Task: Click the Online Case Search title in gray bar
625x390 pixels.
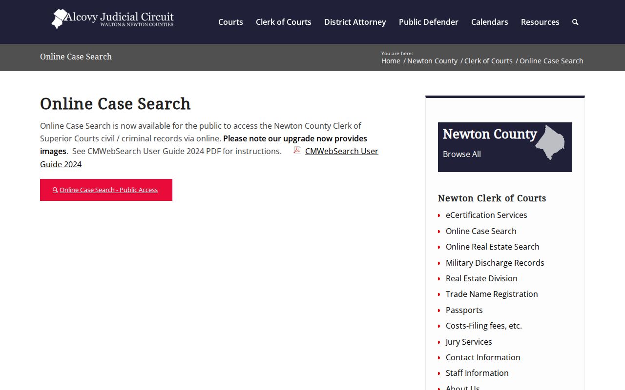Action: (76, 57)
